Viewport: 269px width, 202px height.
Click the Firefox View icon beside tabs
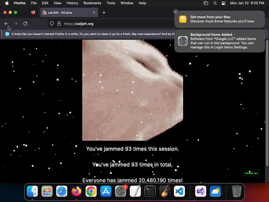click(33, 12)
